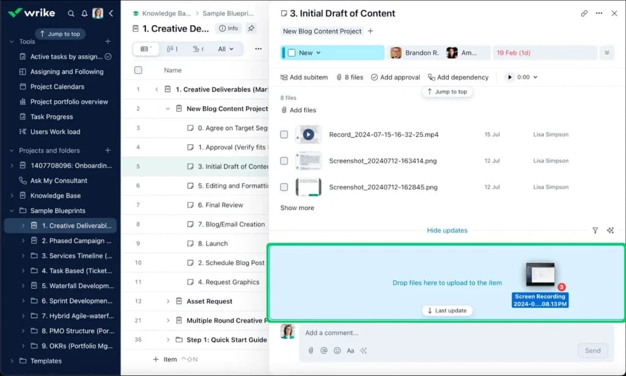Open the notifications bell
The height and width of the screenshot is (376, 626).
coord(84,13)
